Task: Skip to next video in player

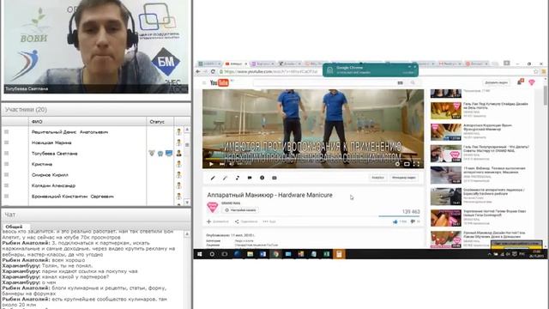Action: click(x=221, y=164)
